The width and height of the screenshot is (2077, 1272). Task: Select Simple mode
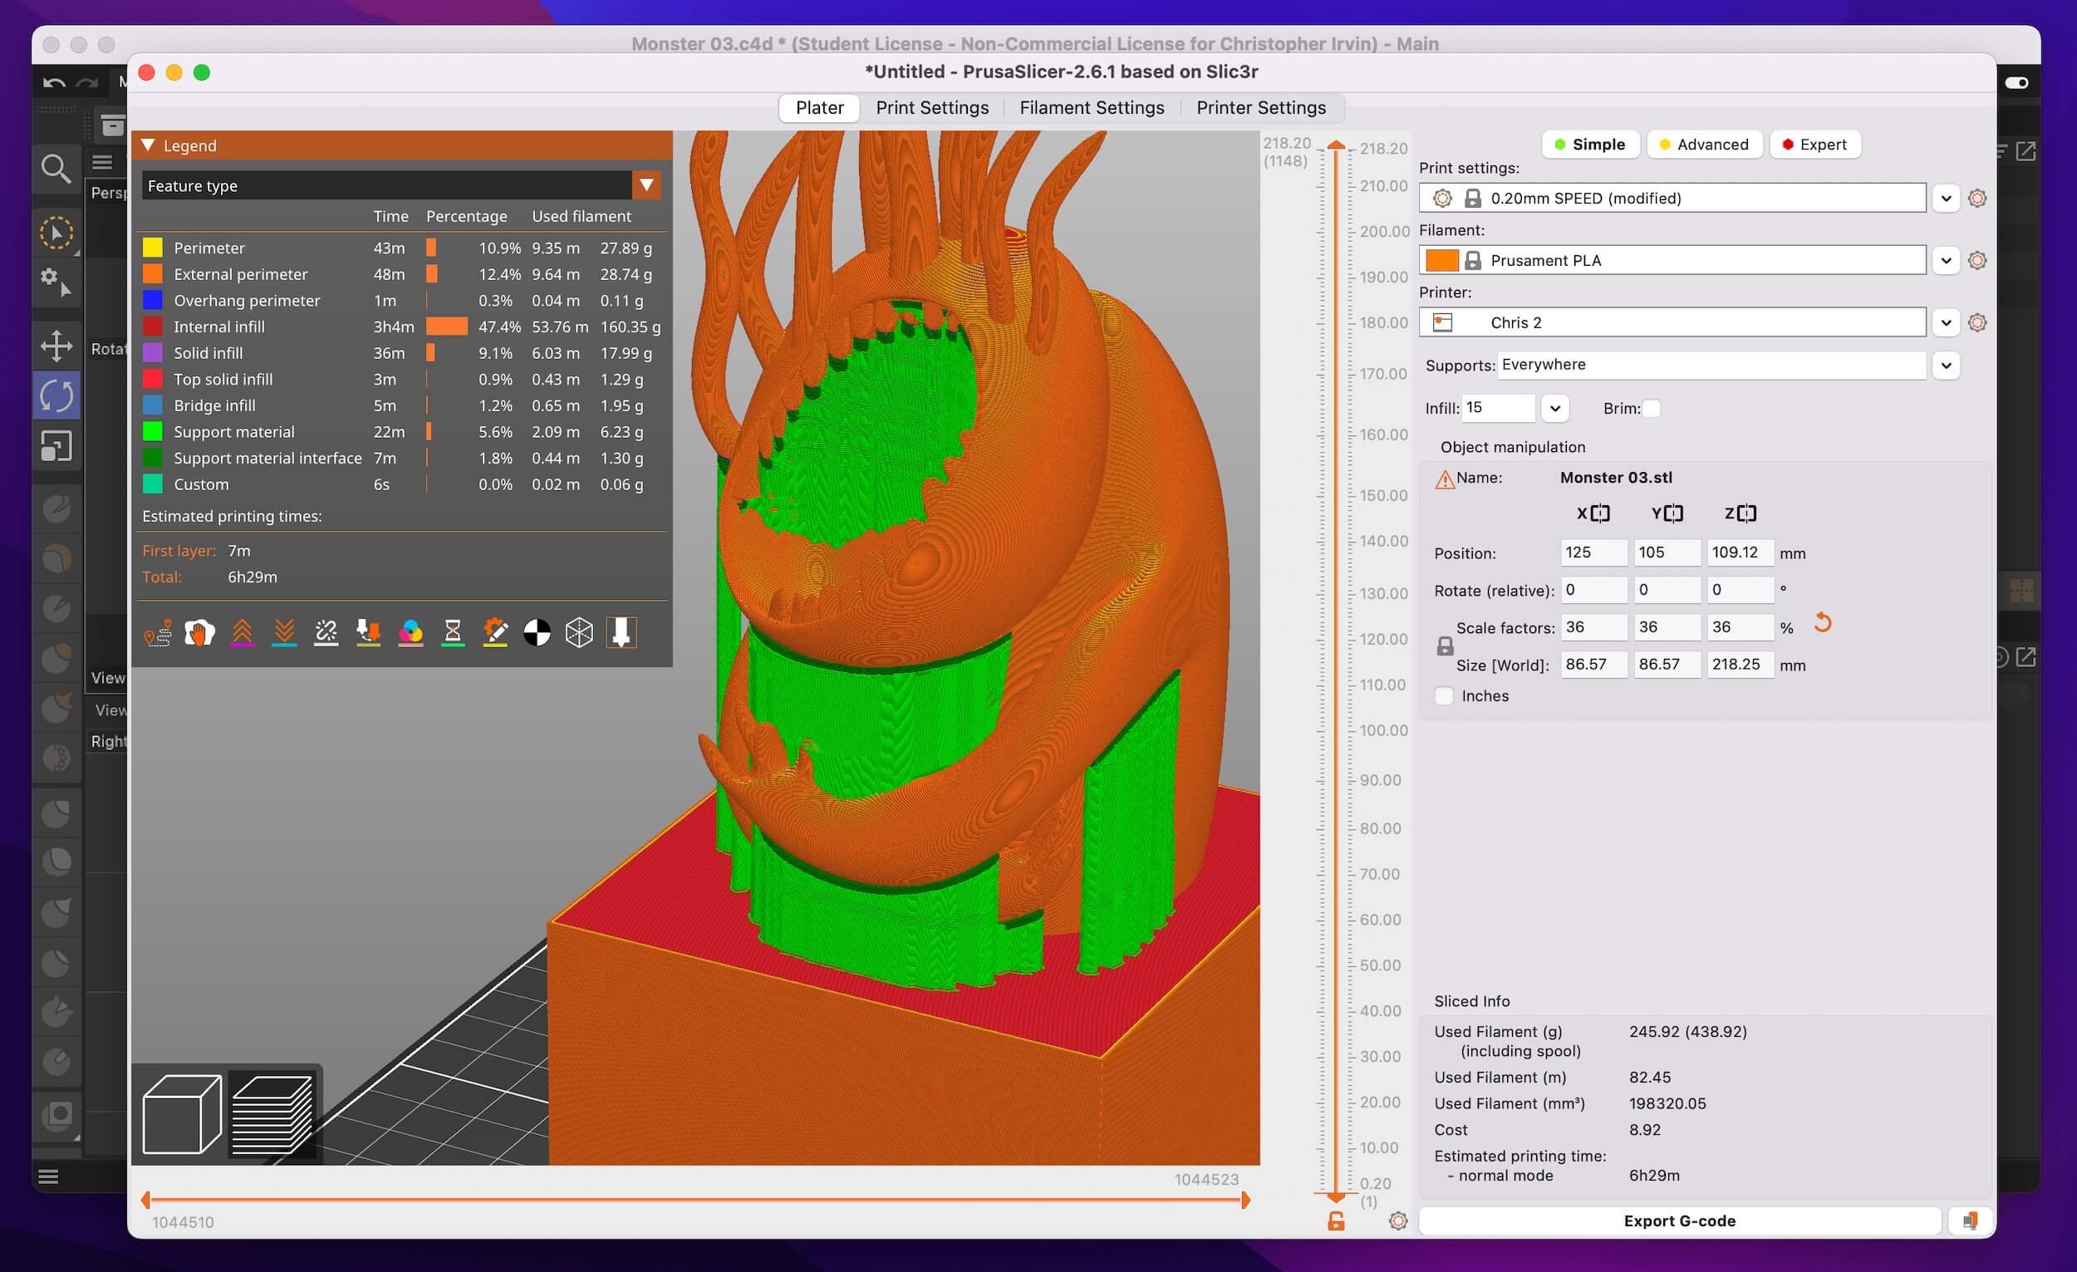1590,144
